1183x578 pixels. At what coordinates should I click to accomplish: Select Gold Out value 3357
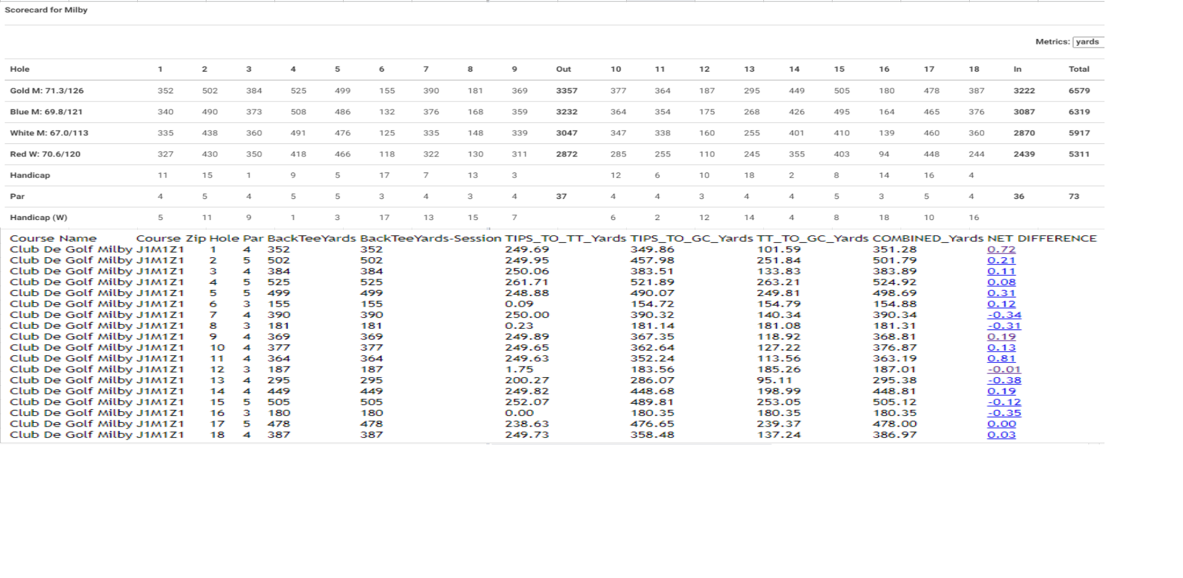tap(567, 91)
